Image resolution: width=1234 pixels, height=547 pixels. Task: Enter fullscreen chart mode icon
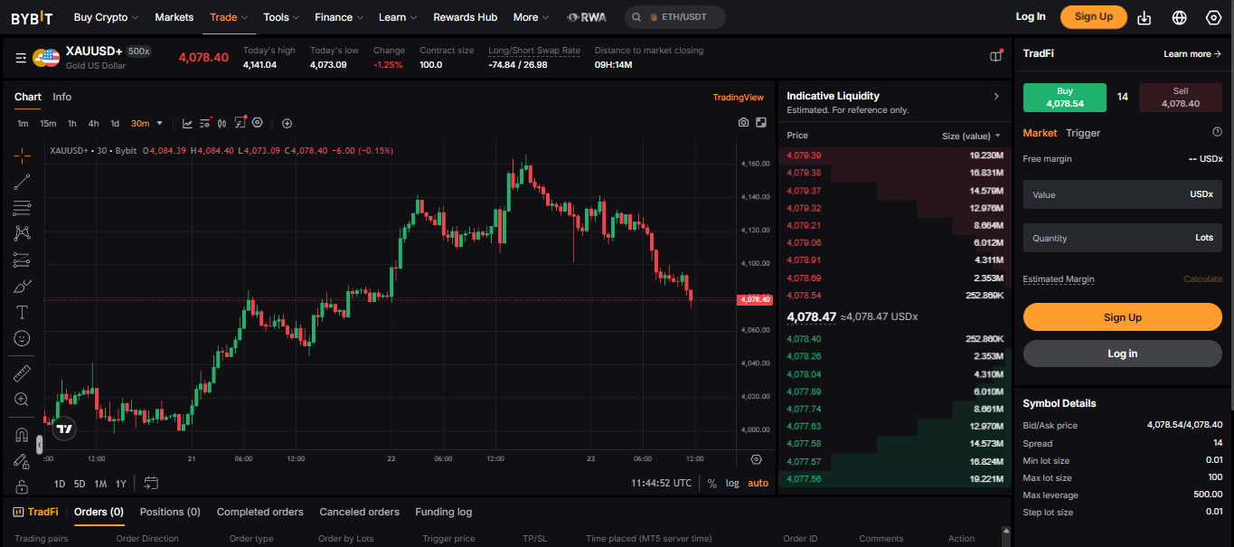click(x=761, y=123)
